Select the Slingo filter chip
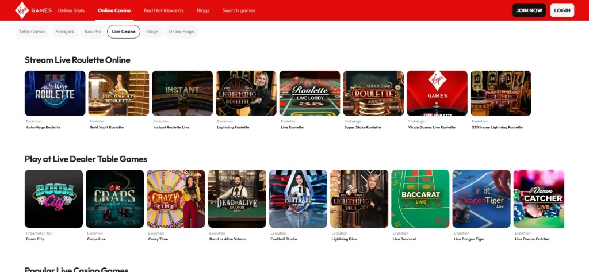The image size is (589, 272). pos(152,32)
